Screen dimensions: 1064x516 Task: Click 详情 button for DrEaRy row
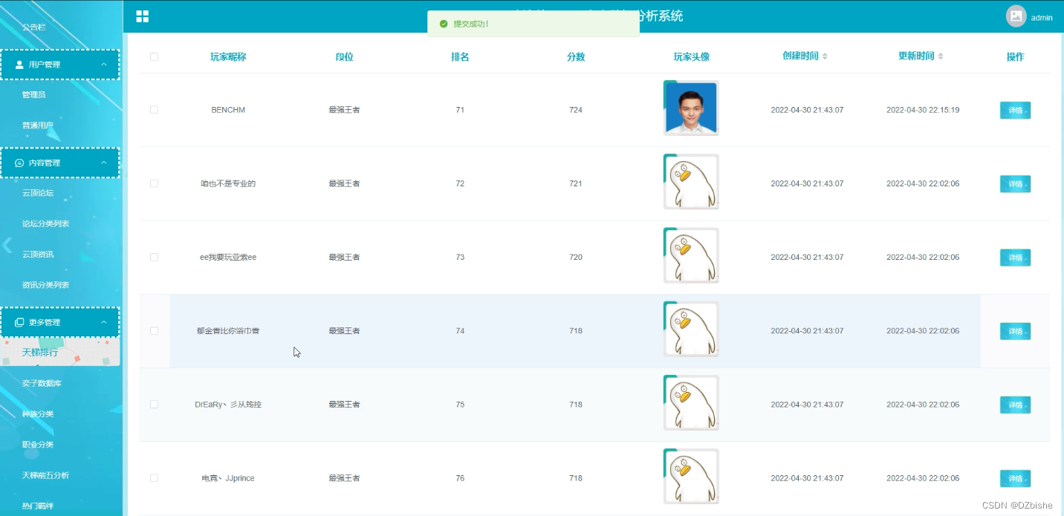click(1015, 404)
